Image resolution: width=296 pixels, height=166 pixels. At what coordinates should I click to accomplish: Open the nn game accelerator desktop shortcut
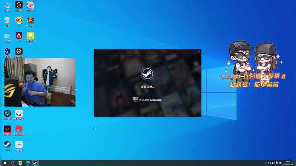point(19,6)
